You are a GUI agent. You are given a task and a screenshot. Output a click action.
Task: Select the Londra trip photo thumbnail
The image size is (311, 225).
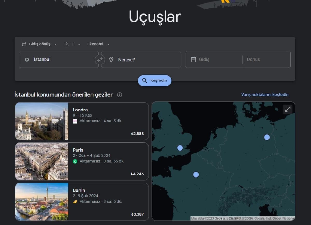tap(42, 121)
